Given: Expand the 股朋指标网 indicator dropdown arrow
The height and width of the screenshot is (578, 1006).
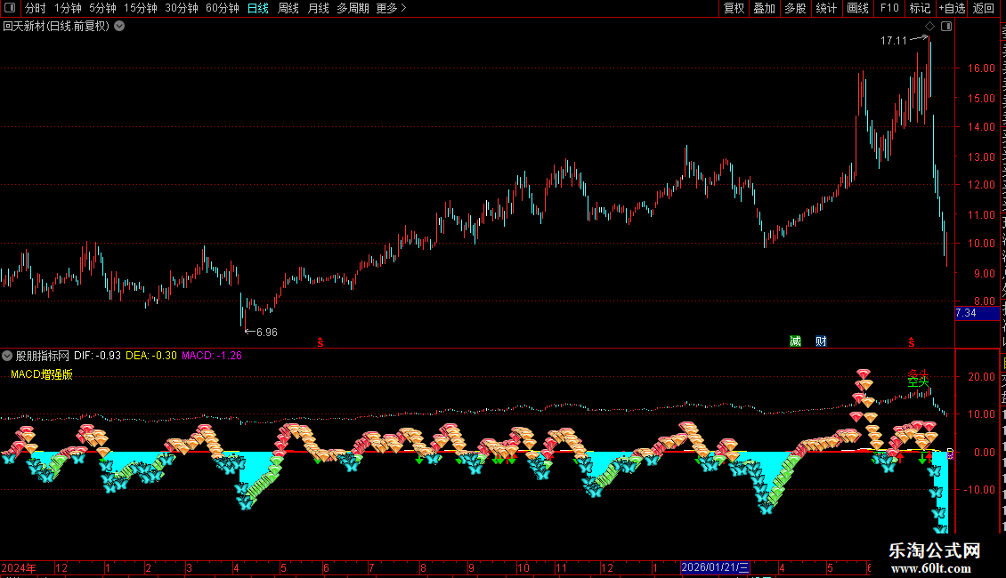Looking at the screenshot, I should 7,356.
